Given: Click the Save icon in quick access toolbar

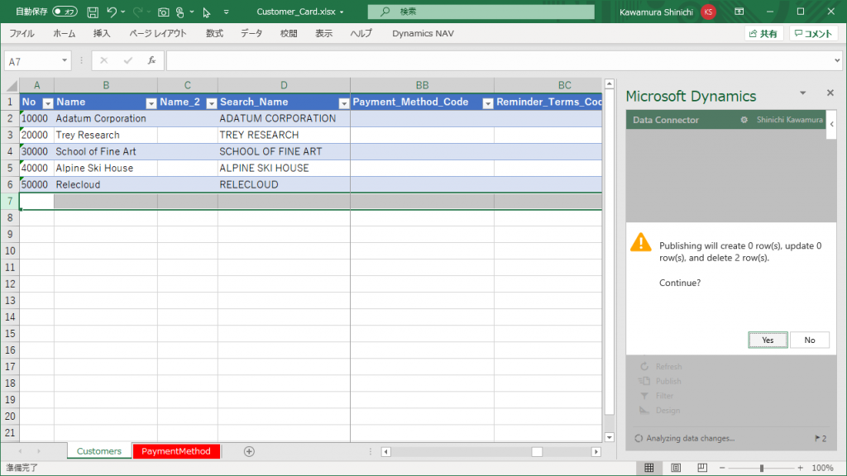Looking at the screenshot, I should pyautogui.click(x=93, y=12).
